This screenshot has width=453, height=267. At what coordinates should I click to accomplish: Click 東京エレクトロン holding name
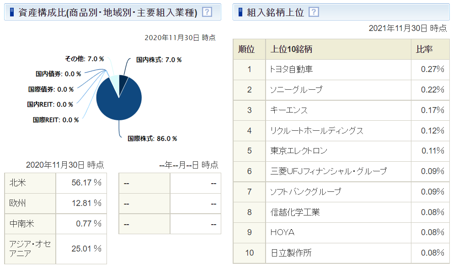point(299,151)
